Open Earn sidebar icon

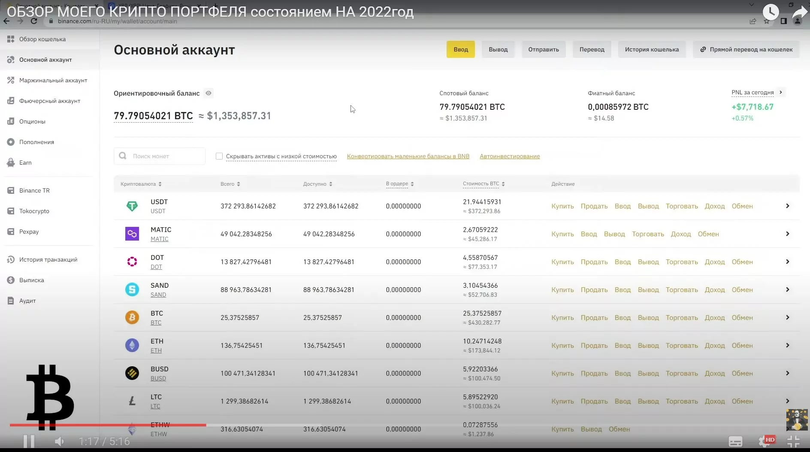tap(11, 163)
